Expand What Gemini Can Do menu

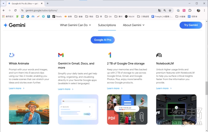pyautogui.click(x=75, y=25)
